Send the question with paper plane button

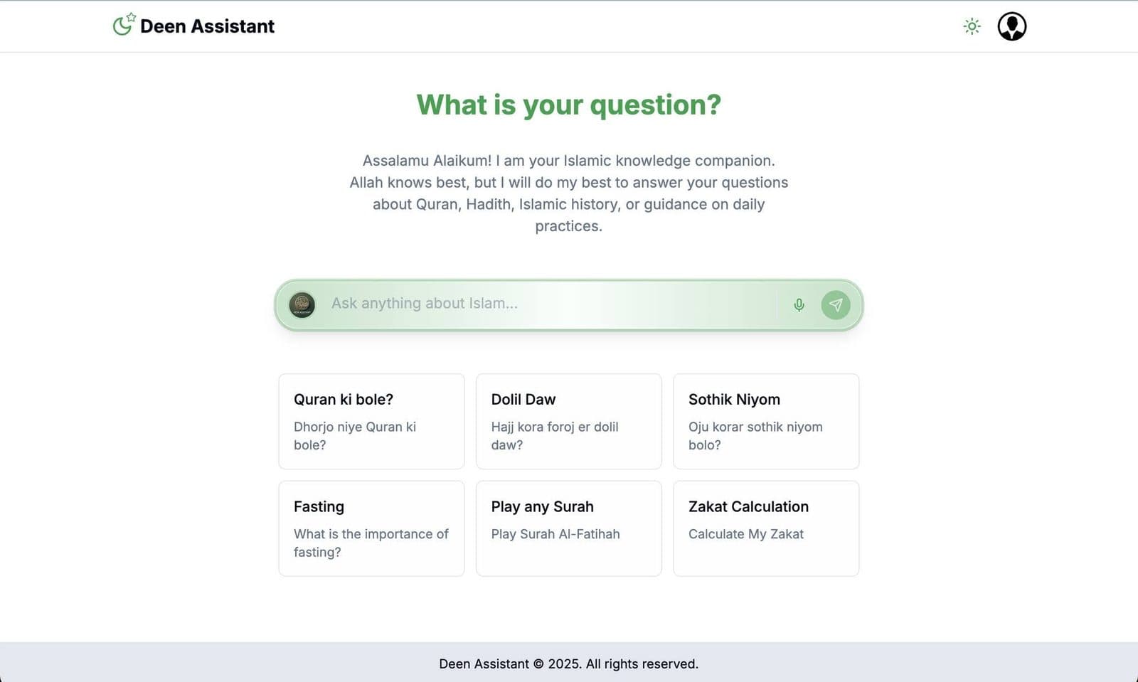[x=836, y=305]
